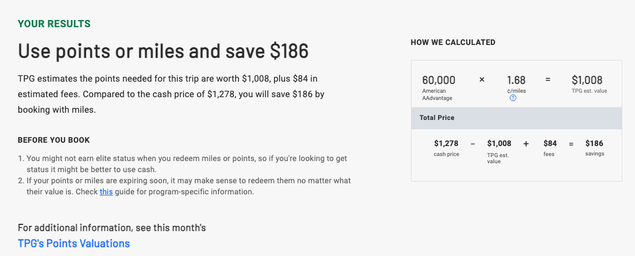Click the $1,008 figure in the top calculation row
The height and width of the screenshot is (256, 635).
click(x=587, y=81)
